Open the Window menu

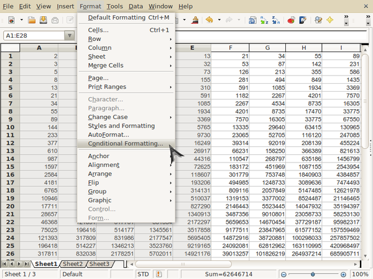pos(160,6)
